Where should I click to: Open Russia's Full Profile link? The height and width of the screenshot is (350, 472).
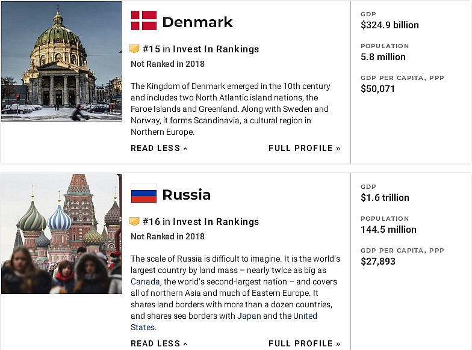pyautogui.click(x=304, y=343)
